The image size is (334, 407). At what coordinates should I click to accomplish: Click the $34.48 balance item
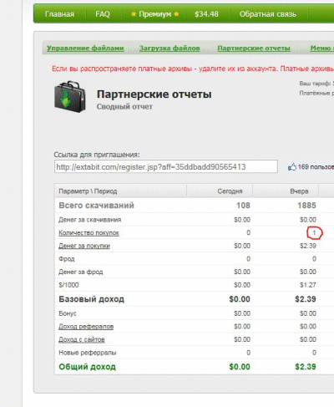tap(206, 14)
